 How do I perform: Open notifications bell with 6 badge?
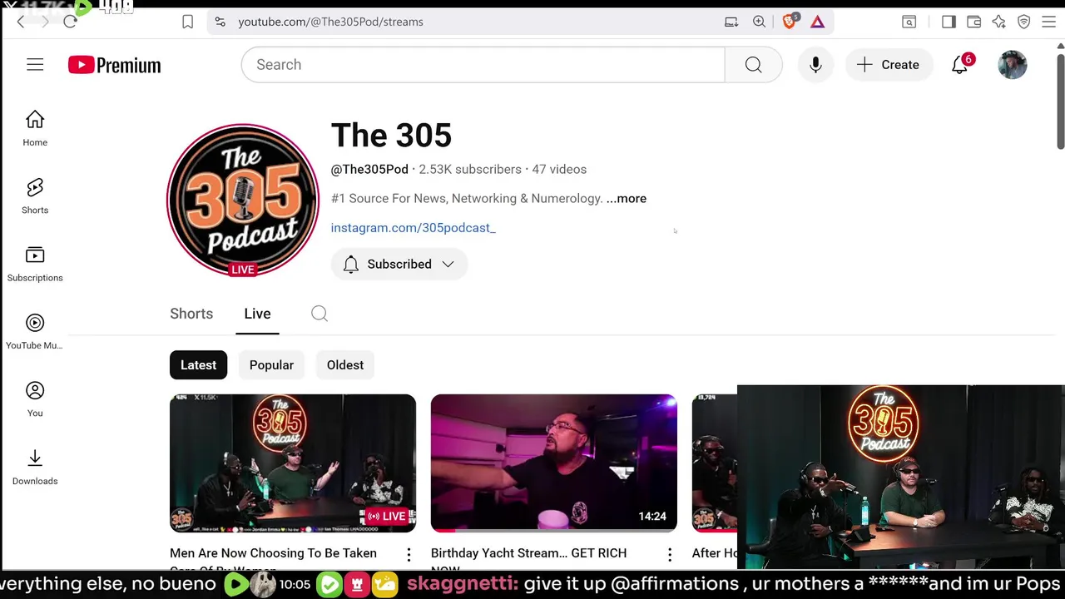[960, 65]
